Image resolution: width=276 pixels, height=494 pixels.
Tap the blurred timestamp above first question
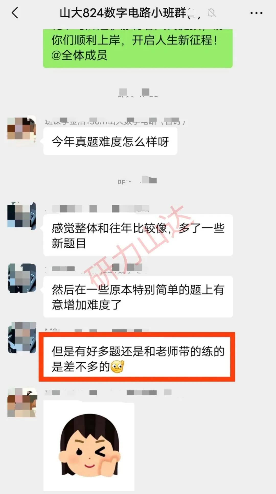click(138, 93)
